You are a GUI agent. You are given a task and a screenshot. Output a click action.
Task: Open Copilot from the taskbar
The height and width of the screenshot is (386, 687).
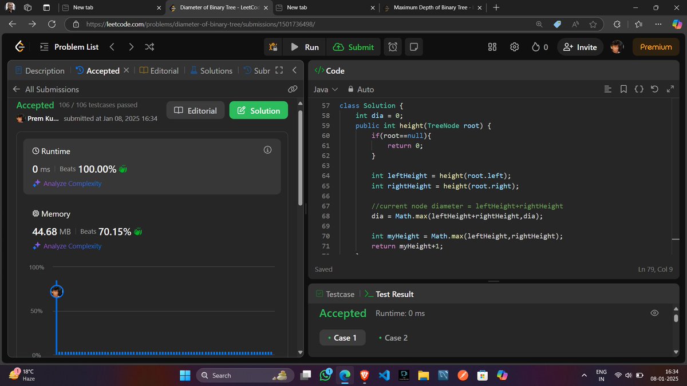coord(502,375)
